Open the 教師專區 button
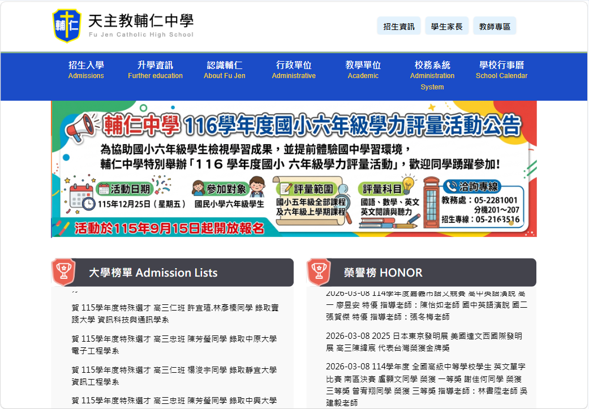Viewport: 589px width, 409px height. point(495,26)
